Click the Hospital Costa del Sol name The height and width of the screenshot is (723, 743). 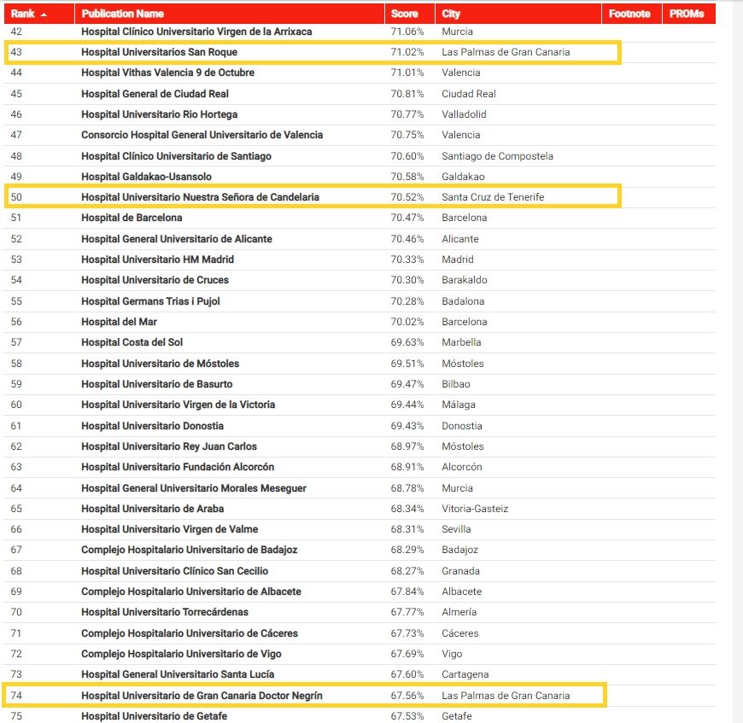[x=132, y=342]
